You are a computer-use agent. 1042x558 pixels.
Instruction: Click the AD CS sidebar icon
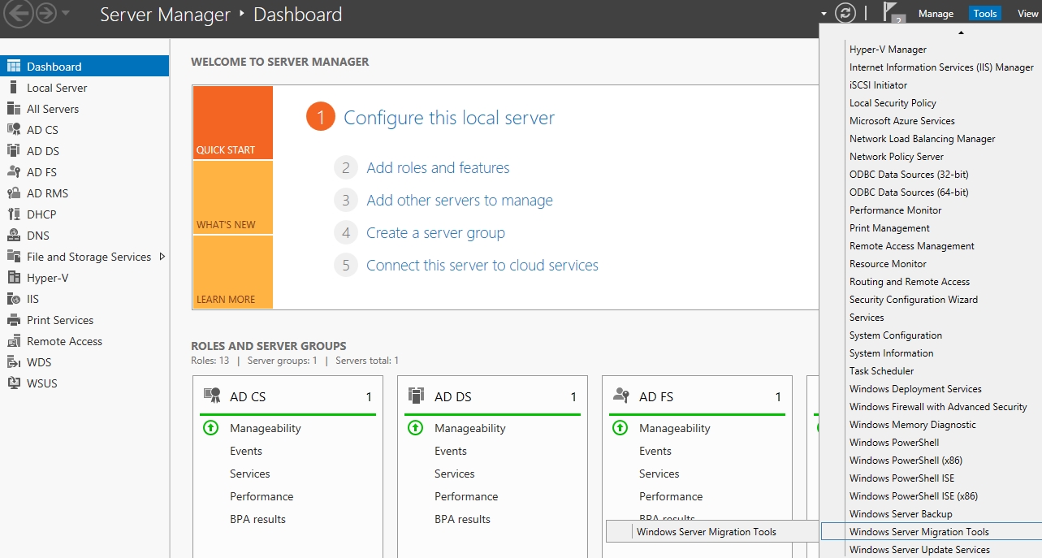coord(13,130)
